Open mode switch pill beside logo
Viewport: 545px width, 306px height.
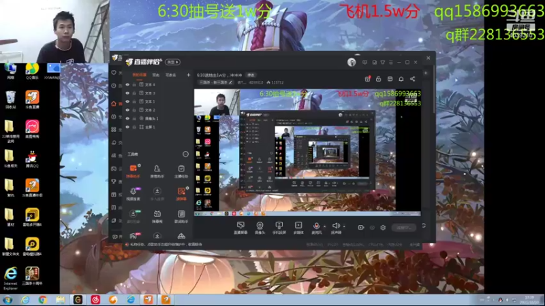tap(173, 62)
